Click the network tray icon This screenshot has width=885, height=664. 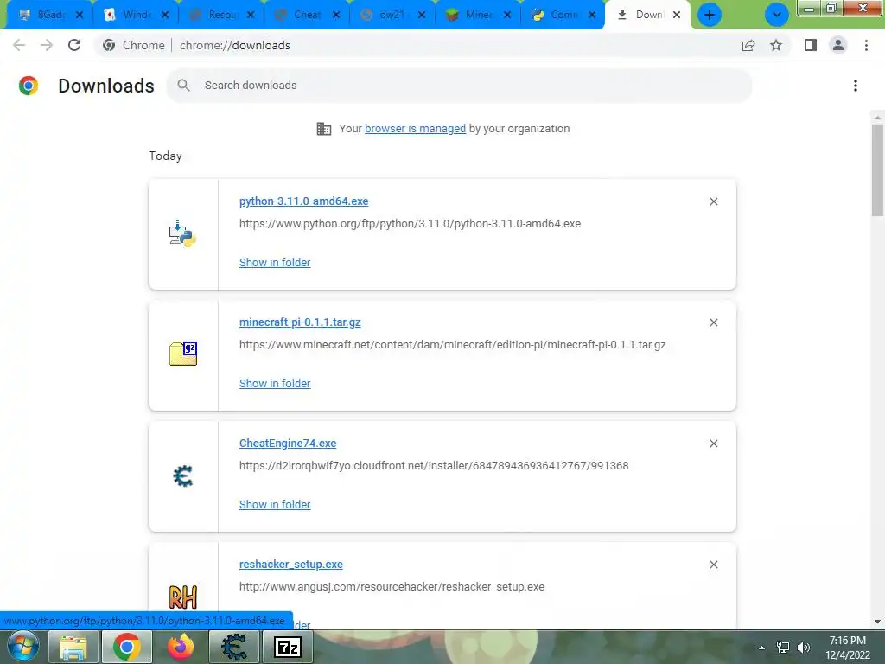coord(783,648)
